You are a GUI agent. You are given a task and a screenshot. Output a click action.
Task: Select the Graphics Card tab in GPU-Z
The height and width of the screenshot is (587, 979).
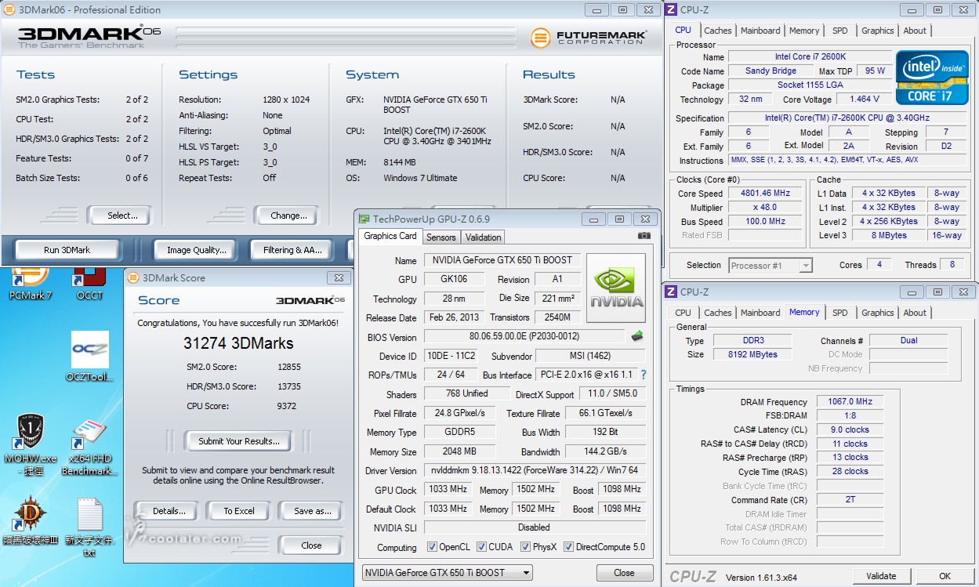tap(390, 236)
